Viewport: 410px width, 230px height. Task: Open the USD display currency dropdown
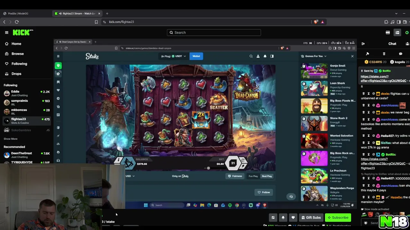[130, 176]
